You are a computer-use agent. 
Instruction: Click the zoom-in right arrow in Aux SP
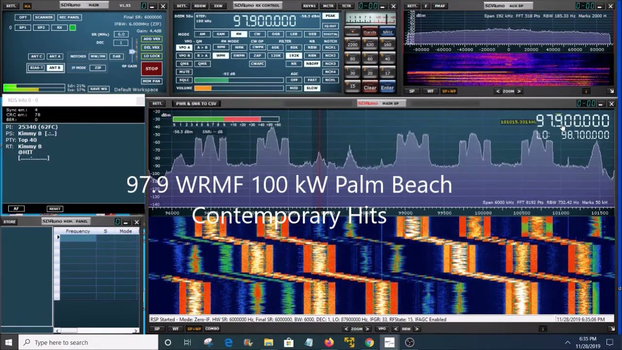[x=519, y=91]
